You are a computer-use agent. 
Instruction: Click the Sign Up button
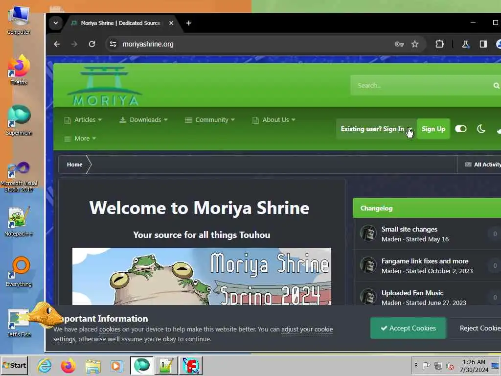[433, 129]
